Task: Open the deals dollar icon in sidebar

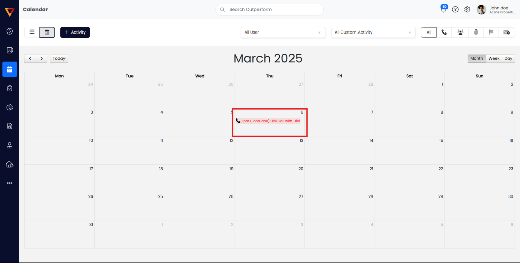Action: 10,31
